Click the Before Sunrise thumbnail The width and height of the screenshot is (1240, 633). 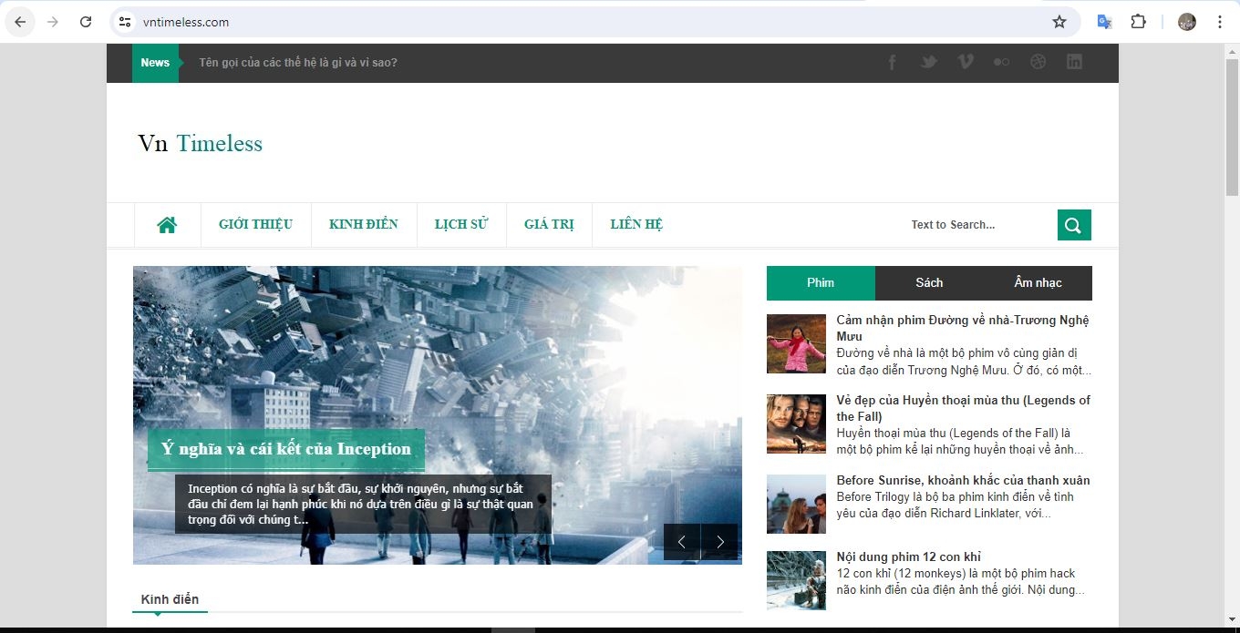coord(796,504)
